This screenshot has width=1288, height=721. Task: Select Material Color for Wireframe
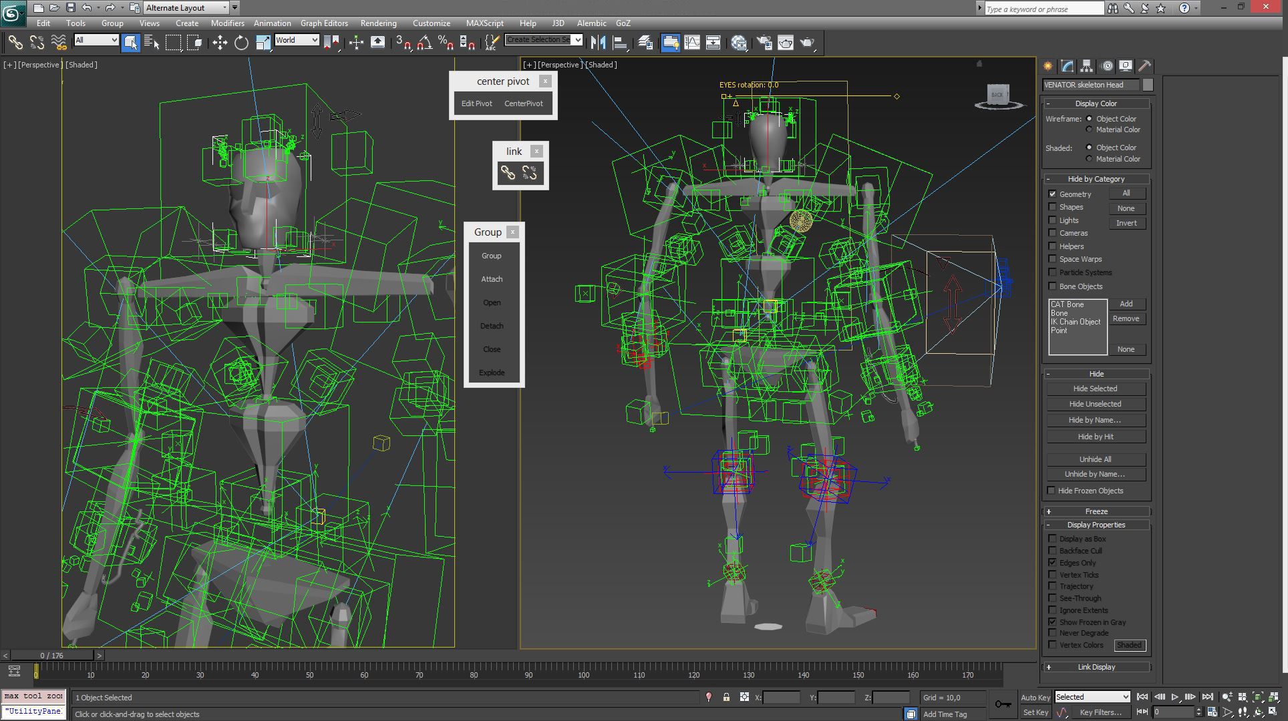point(1090,130)
